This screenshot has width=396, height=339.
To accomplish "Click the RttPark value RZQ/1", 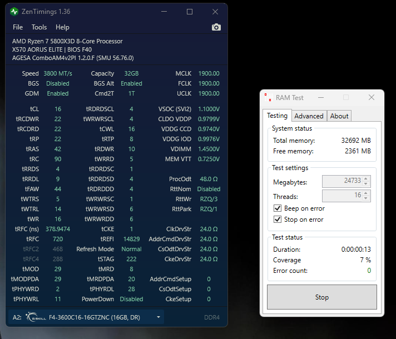I will click(x=209, y=209).
